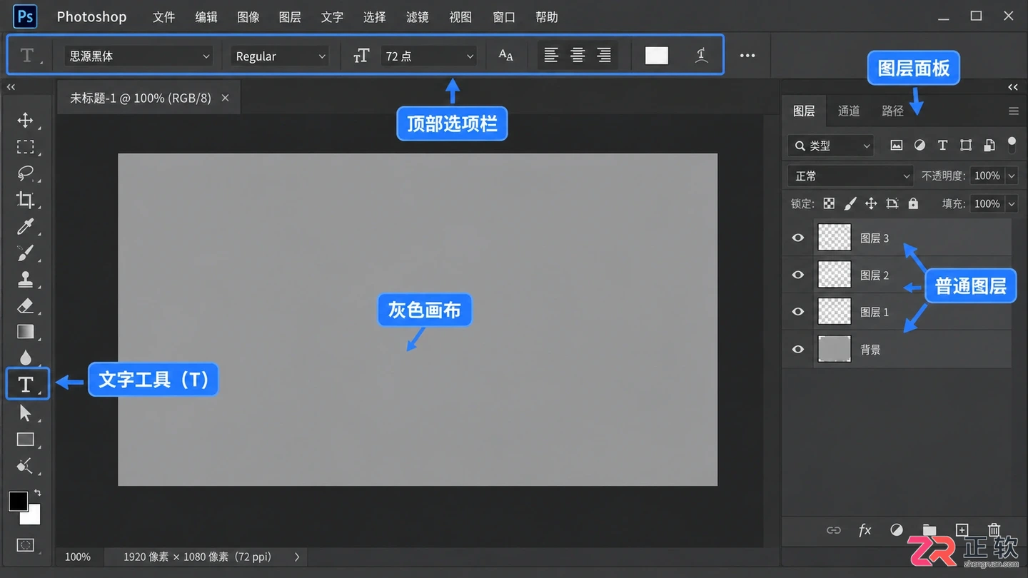Switch to the 通道 tab
The height and width of the screenshot is (578, 1028).
click(x=849, y=111)
